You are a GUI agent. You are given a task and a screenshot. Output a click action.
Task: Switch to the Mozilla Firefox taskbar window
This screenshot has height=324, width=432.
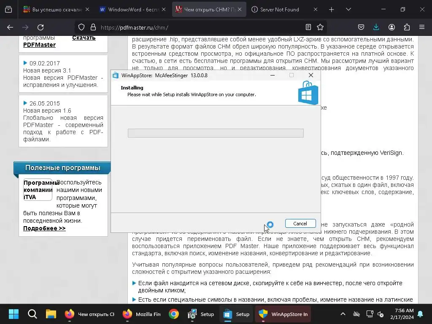point(142,314)
